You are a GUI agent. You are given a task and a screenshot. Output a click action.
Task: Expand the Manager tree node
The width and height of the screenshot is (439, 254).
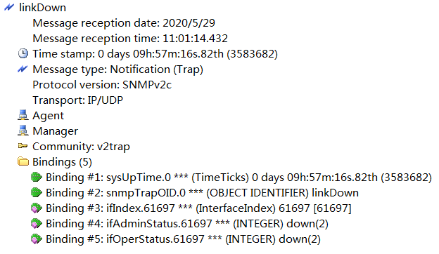[x=55, y=131]
